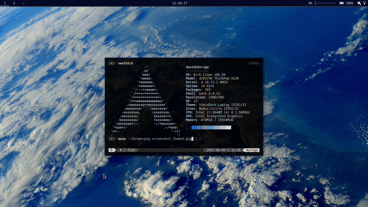Select the Uptime: 14 mins line
This screenshot has width=368, height=207.
(x=200, y=86)
